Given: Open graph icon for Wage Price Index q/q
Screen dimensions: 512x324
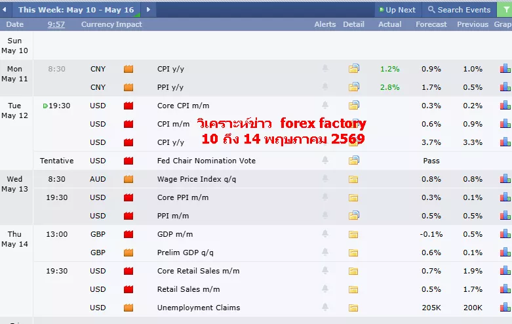Looking at the screenshot, I should (505, 178).
